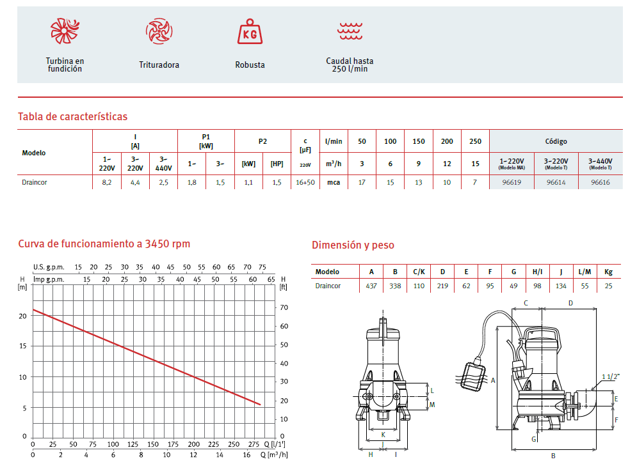
Task: Click the capacitor value 16+50 cell
Action: click(x=305, y=182)
